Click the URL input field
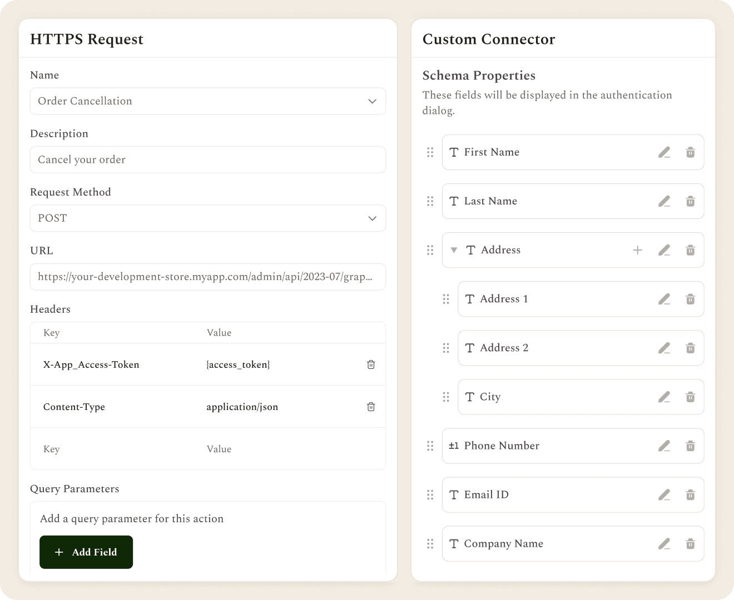This screenshot has width=734, height=600. (x=208, y=277)
